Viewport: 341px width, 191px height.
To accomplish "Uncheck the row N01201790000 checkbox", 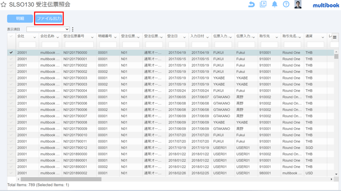I will tap(11, 53).
